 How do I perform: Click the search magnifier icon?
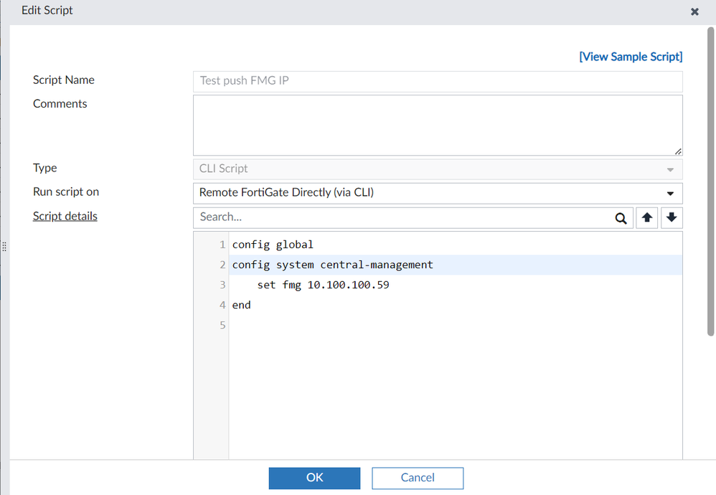[621, 218]
